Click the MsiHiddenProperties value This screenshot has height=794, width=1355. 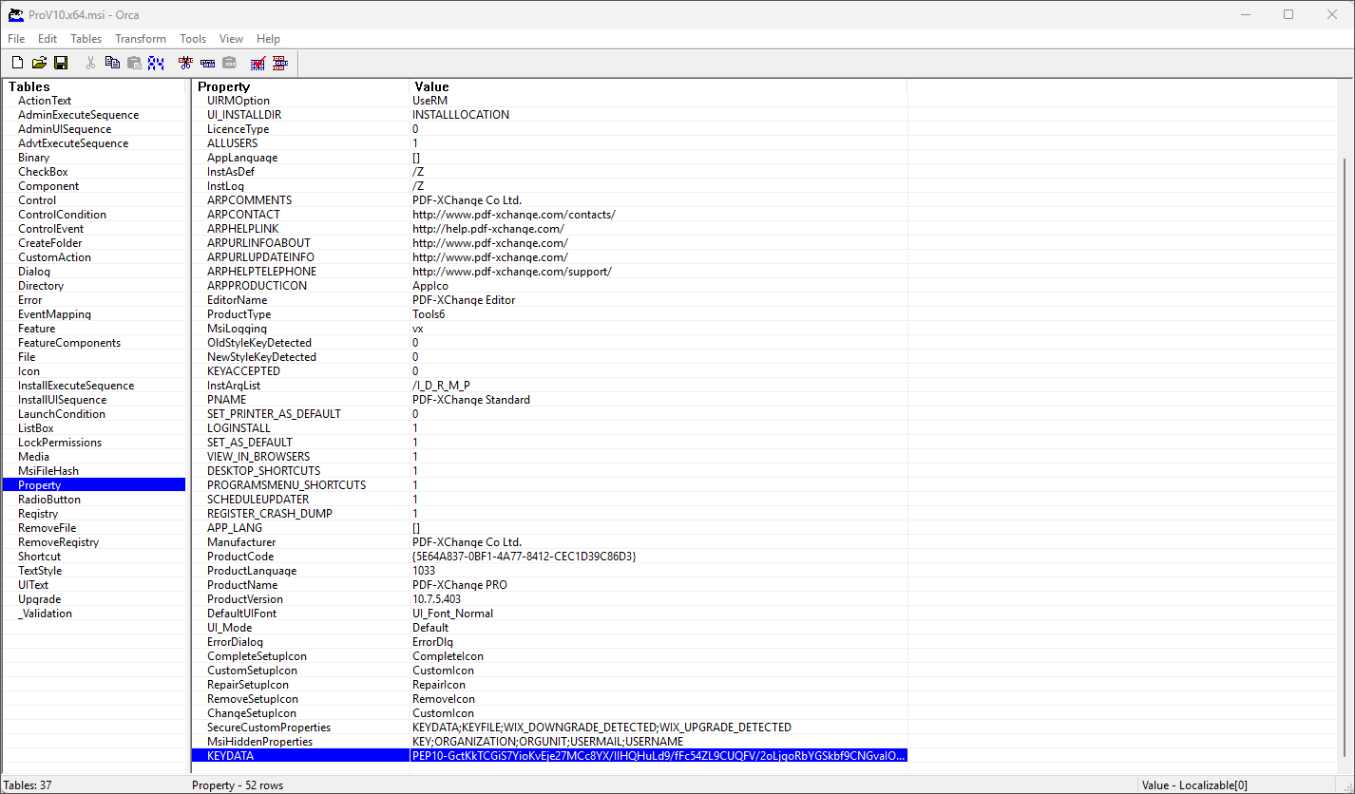547,742
